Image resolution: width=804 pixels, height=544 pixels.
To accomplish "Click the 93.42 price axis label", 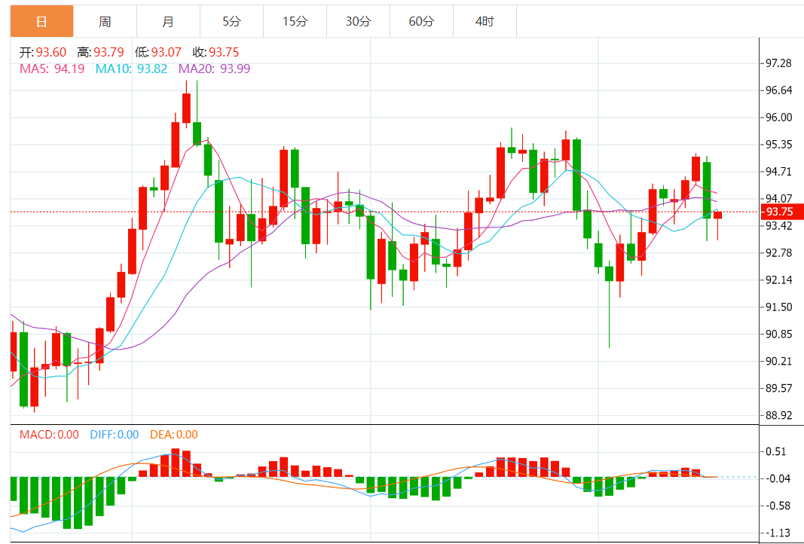I will tap(778, 225).
